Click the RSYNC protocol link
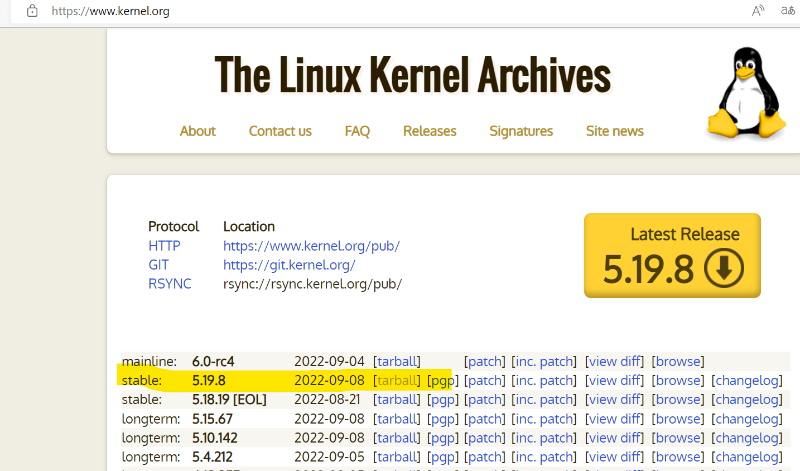Screen dimensions: 800x471 (170, 284)
